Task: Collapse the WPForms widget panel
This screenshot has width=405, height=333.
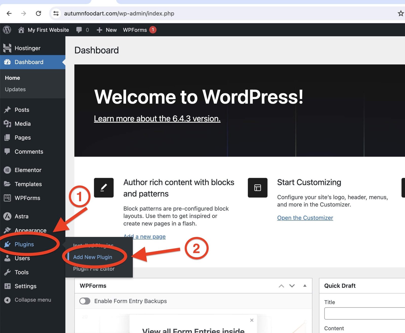Action: (305, 286)
